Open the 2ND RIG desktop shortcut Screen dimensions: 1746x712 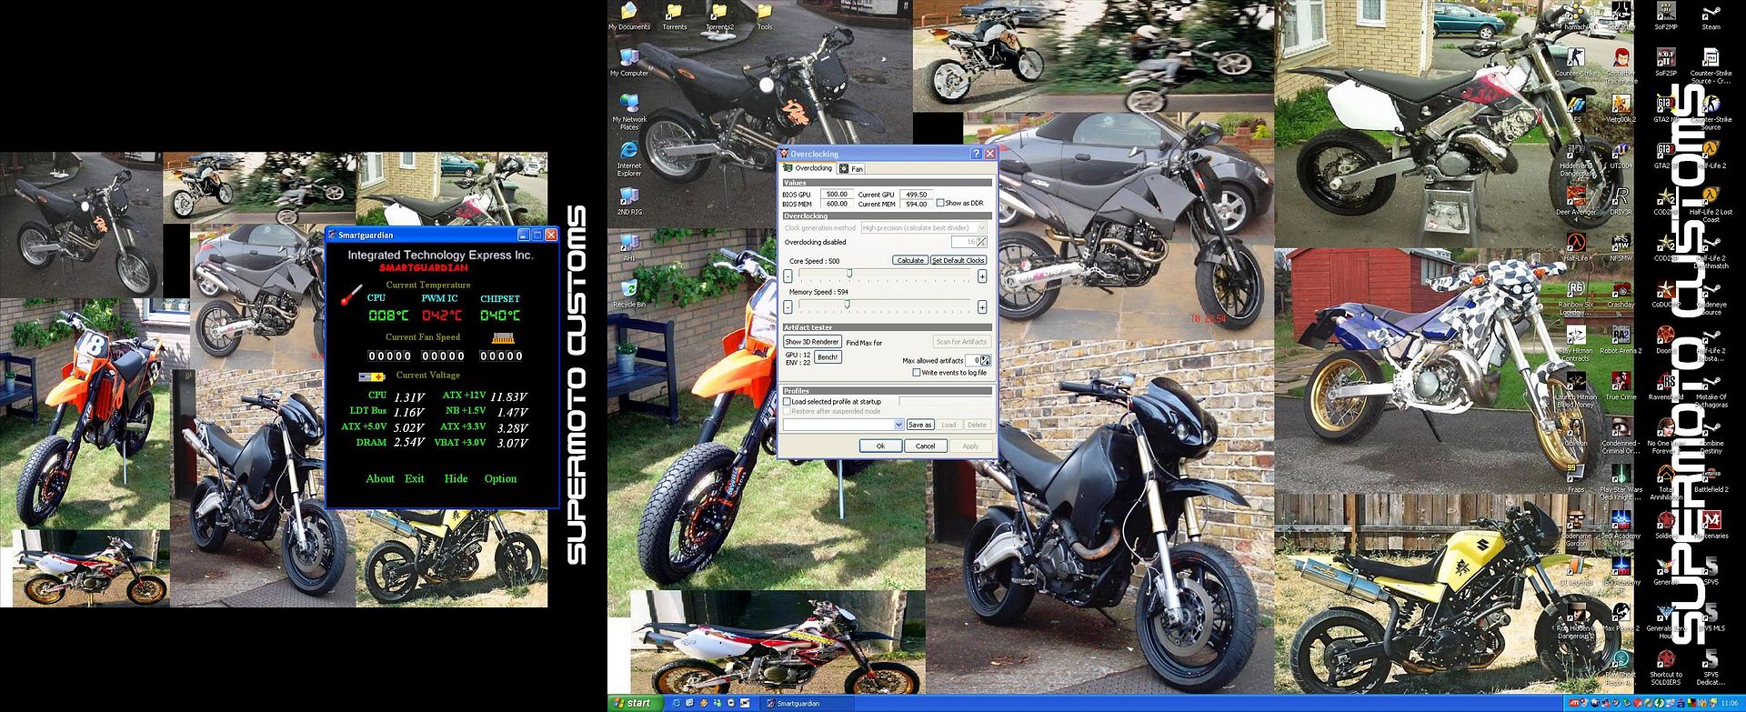[x=628, y=198]
